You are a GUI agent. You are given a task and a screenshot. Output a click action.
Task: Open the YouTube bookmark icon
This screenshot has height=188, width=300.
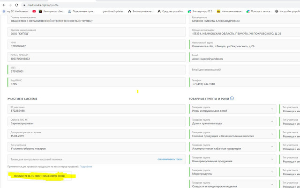pos(34,11)
